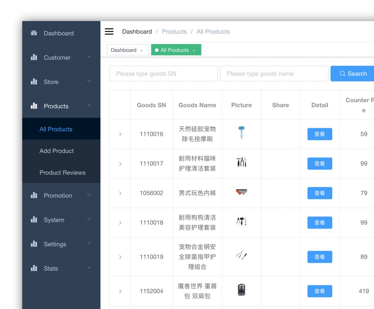Focus the goods name search field
The height and width of the screenshot is (309, 374).
(274, 74)
